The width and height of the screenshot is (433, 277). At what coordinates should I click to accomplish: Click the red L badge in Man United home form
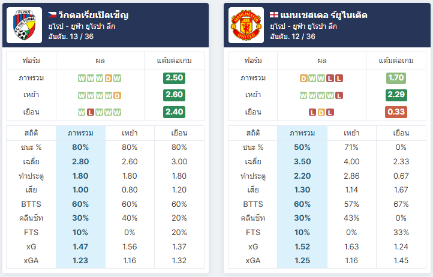339,95
